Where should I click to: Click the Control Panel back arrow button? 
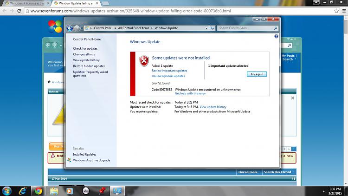(70, 28)
